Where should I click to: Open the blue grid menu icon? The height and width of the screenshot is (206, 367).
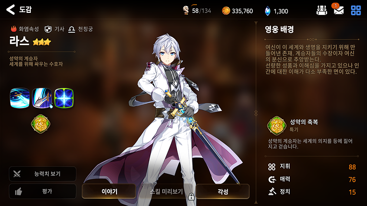(356, 10)
